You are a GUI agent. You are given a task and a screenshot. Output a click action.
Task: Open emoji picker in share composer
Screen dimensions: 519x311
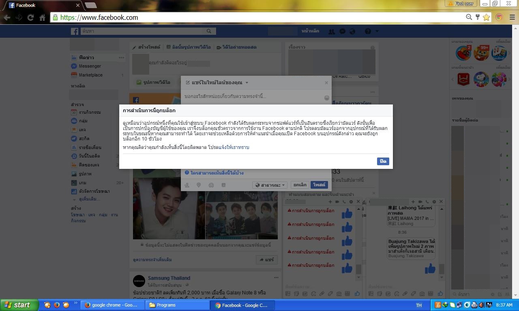point(327,98)
